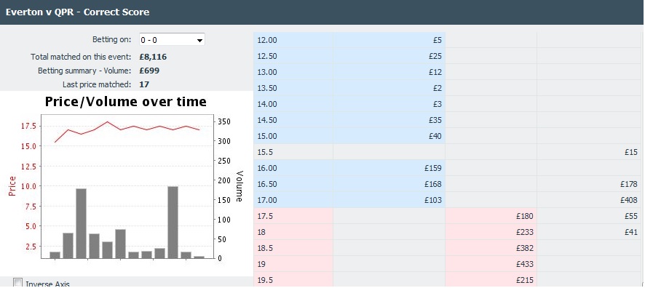Click the £103 amount at price 17.00
The width and height of the screenshot is (645, 288).
tap(432, 200)
